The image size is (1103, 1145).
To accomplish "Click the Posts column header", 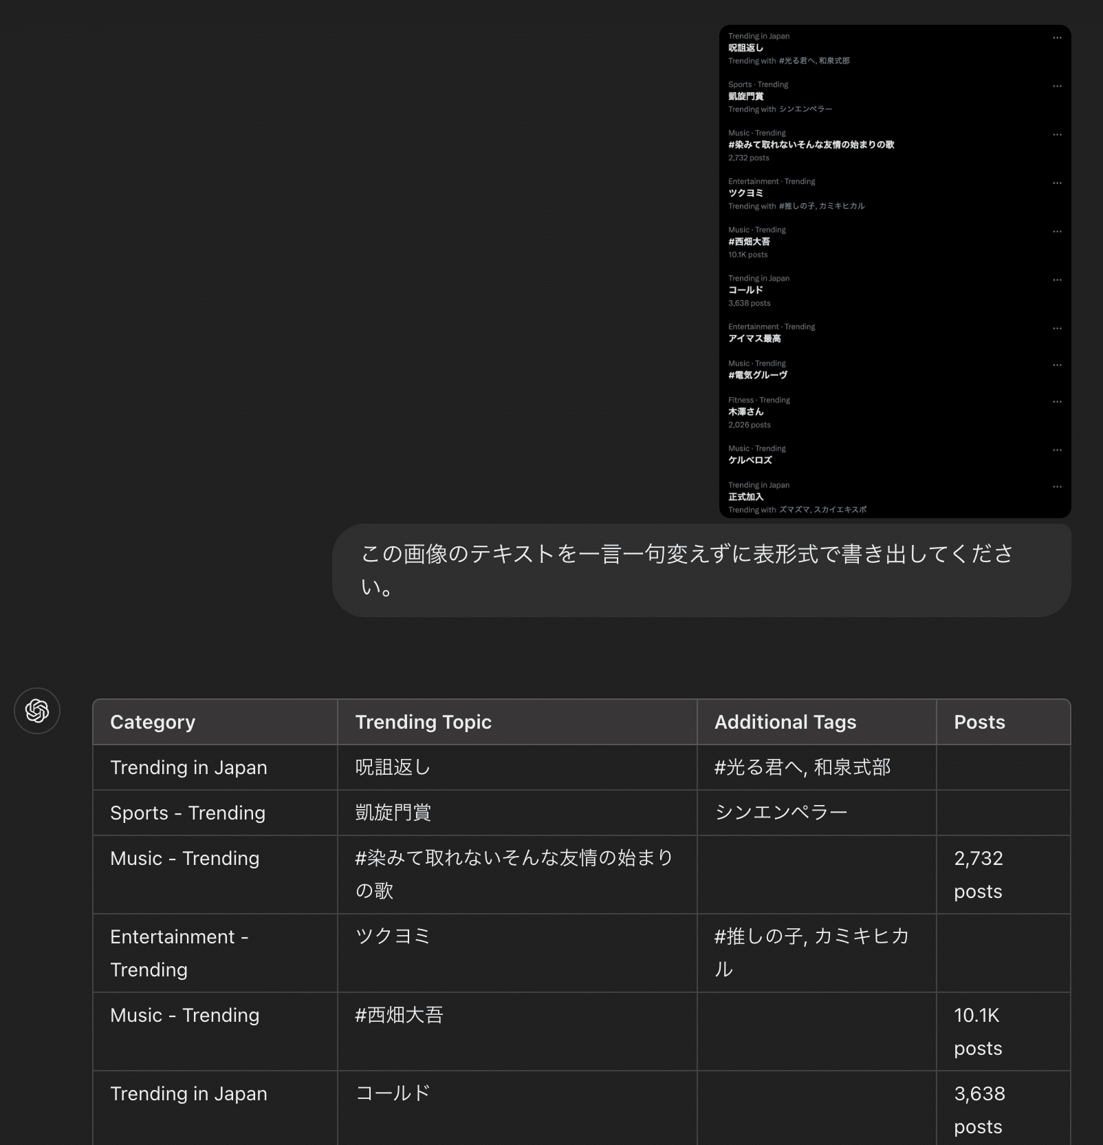I will [x=979, y=722].
